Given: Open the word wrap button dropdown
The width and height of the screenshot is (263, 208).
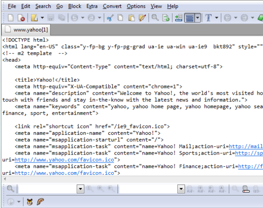Looking at the screenshot, I should point(198,18).
